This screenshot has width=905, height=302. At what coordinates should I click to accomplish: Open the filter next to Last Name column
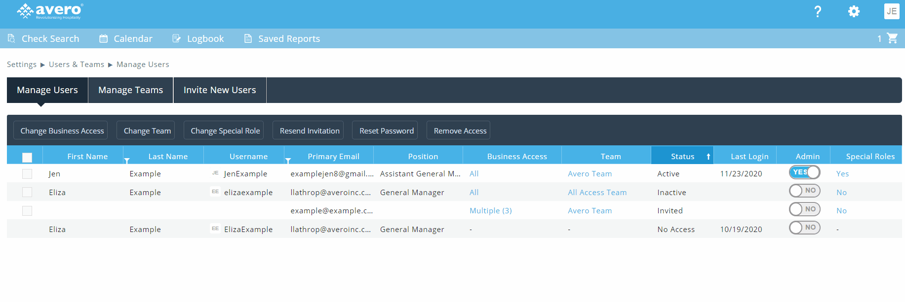pyautogui.click(x=127, y=161)
